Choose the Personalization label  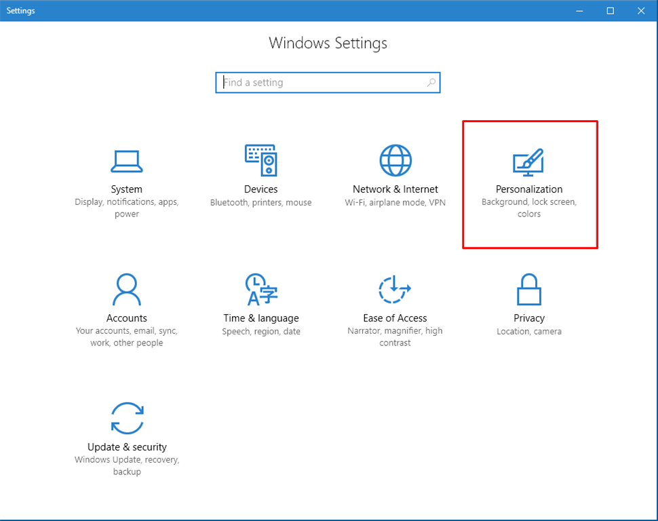point(529,189)
